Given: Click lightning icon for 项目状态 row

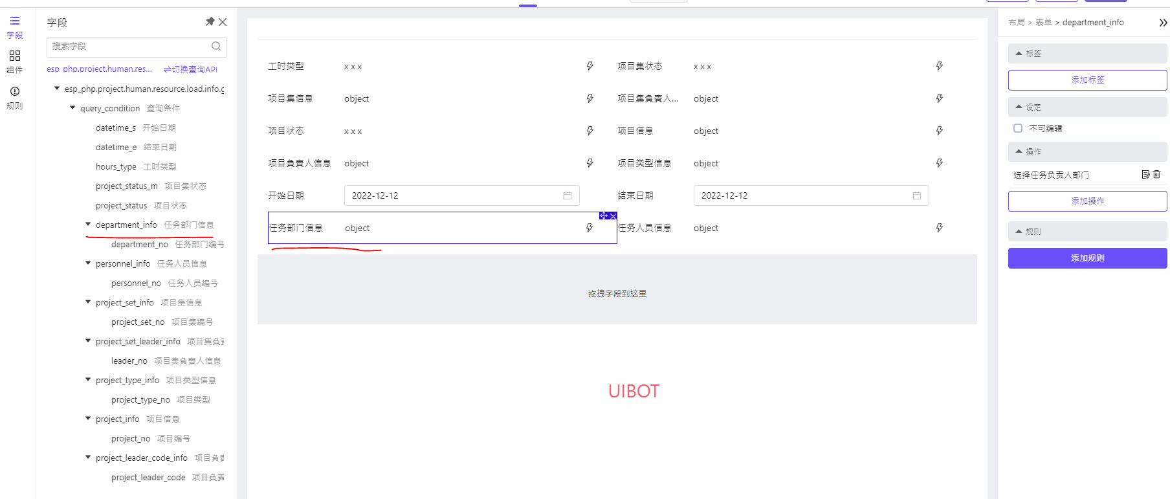Looking at the screenshot, I should pos(590,131).
